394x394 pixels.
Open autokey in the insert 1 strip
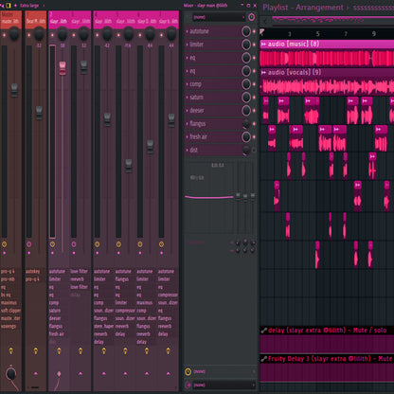(33, 272)
